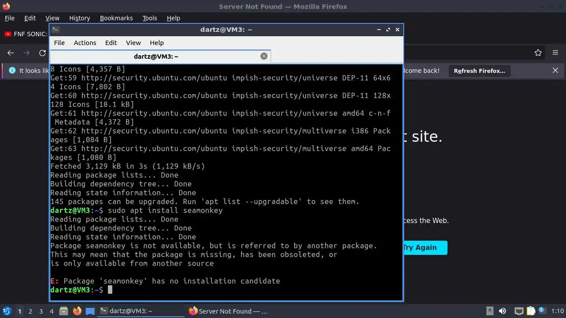Open the Firefox Help menu
Image resolution: width=566 pixels, height=318 pixels.
tap(173, 18)
